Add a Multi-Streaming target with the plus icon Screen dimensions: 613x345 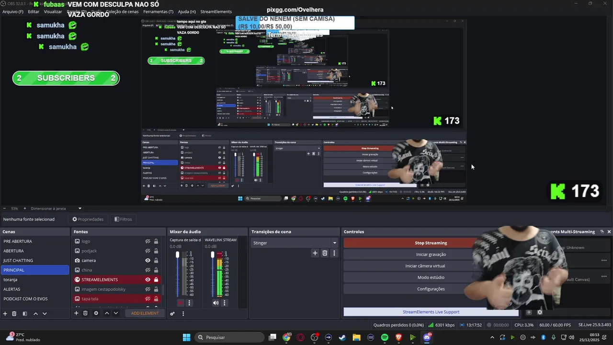pyautogui.click(x=529, y=312)
